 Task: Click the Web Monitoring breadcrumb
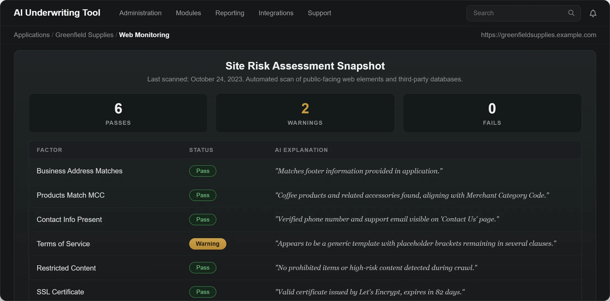(144, 35)
